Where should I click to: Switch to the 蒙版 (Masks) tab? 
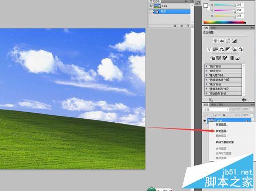(213, 28)
